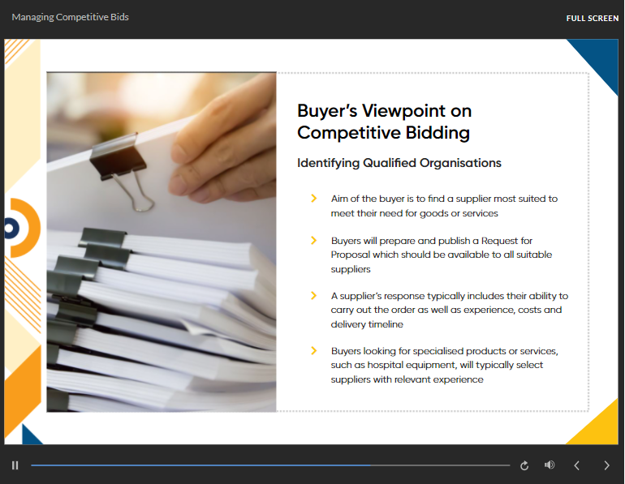
Task: Click the chevron beside 'Buyers looking for specialised'
Action: tap(313, 351)
